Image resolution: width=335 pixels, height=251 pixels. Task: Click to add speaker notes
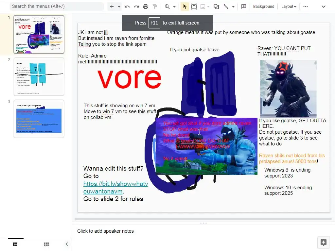click(106, 231)
